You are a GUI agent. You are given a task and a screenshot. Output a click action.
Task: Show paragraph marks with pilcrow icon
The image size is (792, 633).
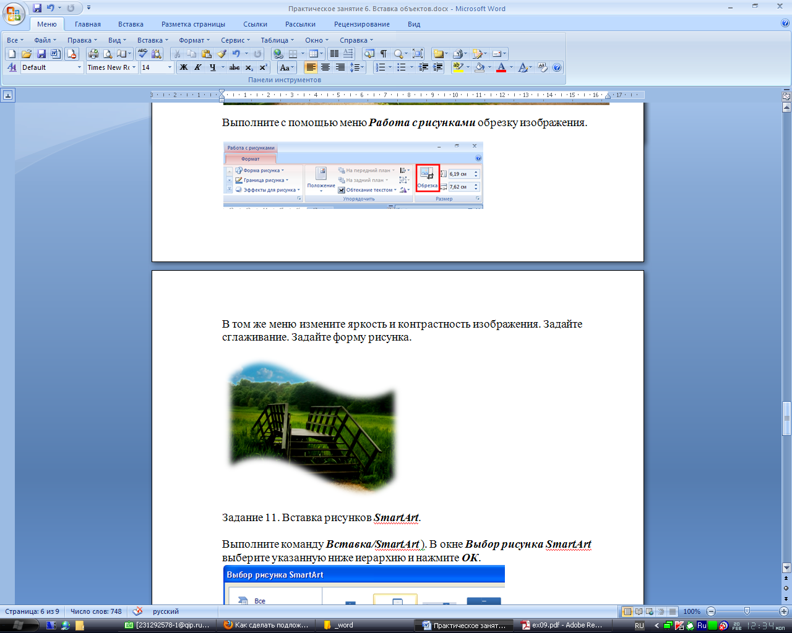point(384,54)
